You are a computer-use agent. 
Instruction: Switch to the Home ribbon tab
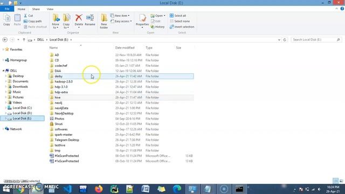coord(22,9)
